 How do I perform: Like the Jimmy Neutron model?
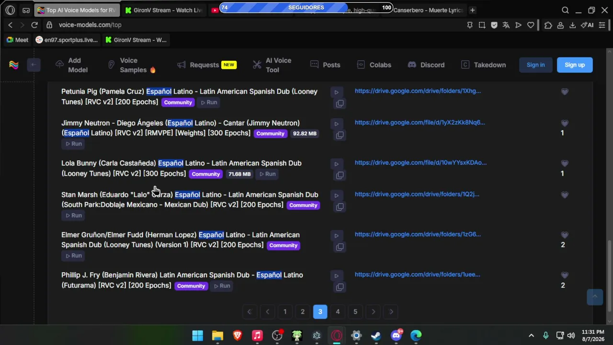[x=565, y=123]
